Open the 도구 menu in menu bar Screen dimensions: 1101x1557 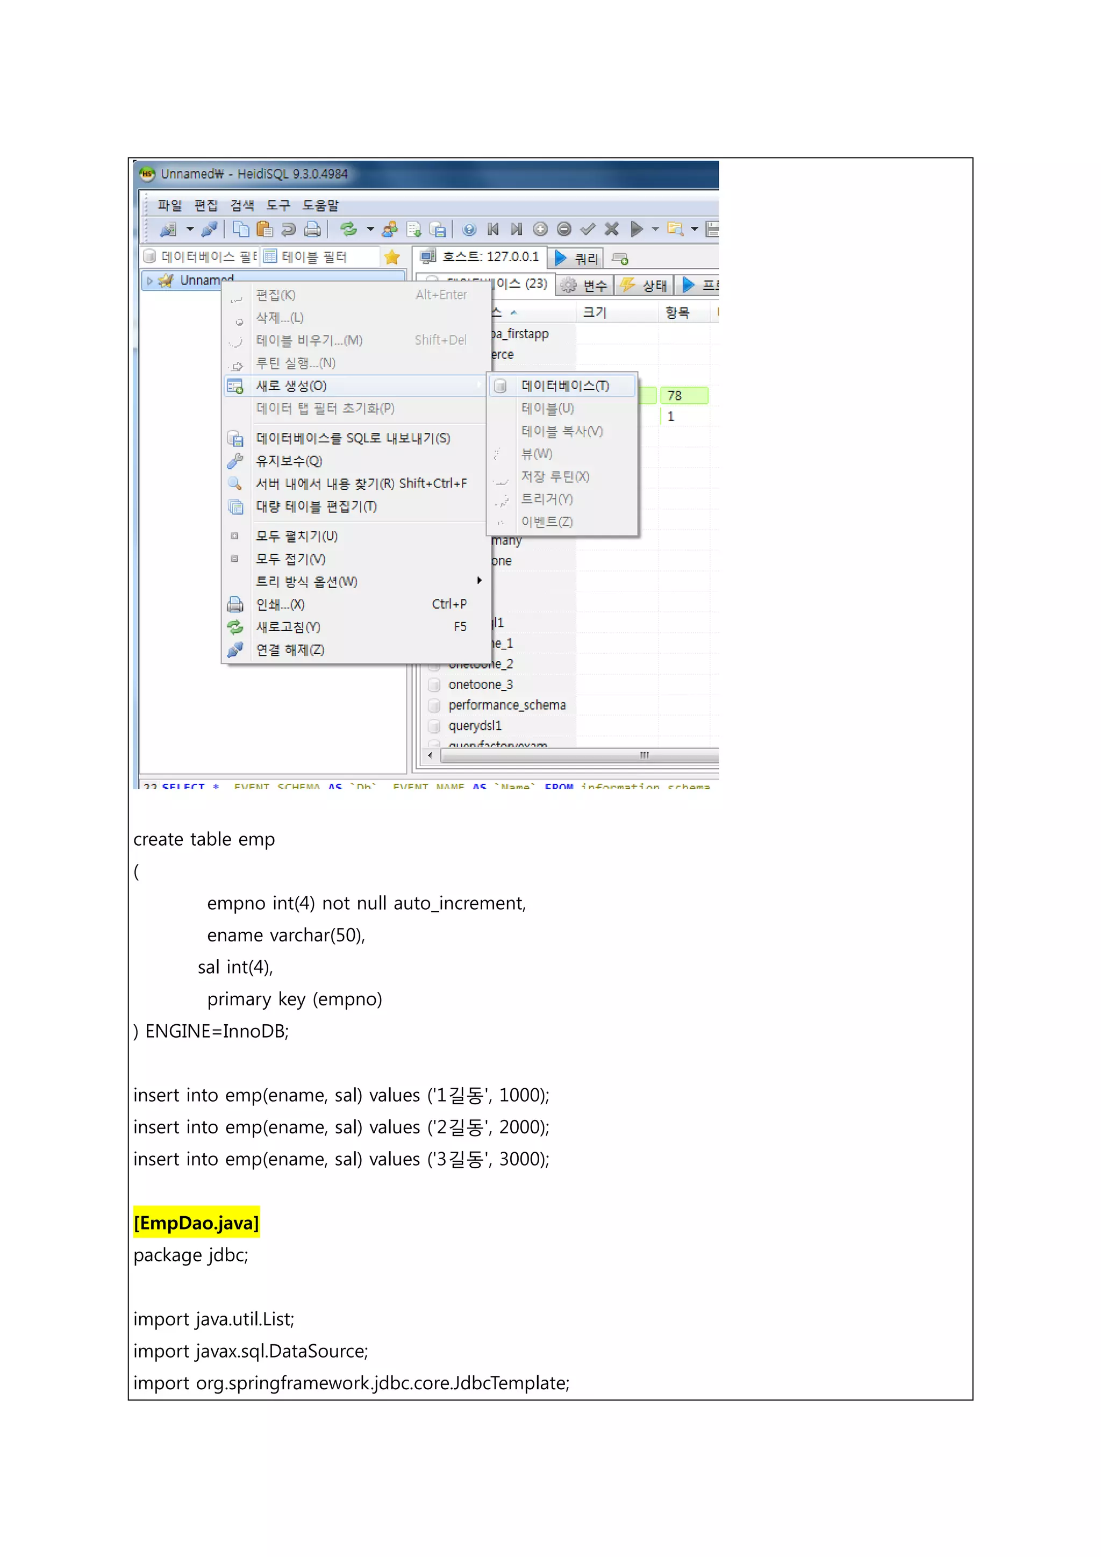[x=278, y=205]
